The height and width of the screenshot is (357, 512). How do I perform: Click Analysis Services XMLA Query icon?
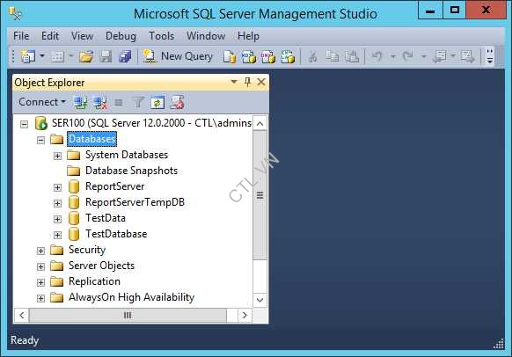[x=288, y=56]
